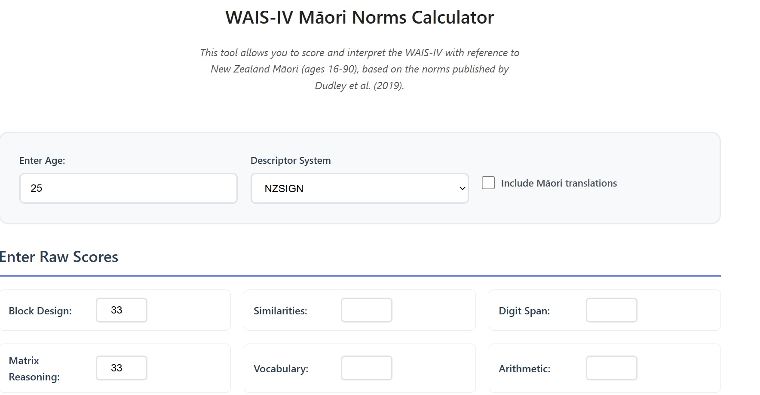Click the Include Māori translations label text

[558, 183]
